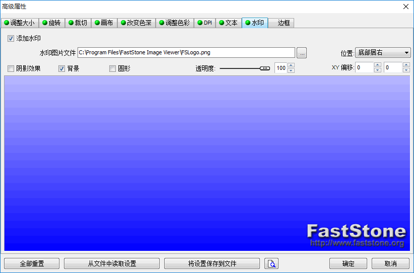Switch to the 画布 tab
The height and width of the screenshot is (273, 414).
(104, 23)
